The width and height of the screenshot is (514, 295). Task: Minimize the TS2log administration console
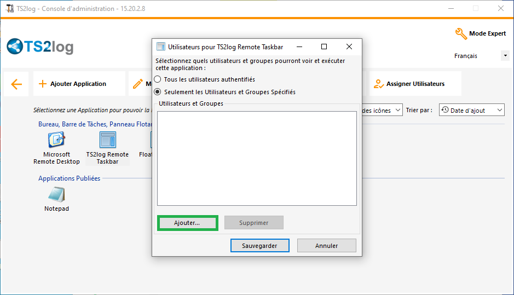click(451, 9)
